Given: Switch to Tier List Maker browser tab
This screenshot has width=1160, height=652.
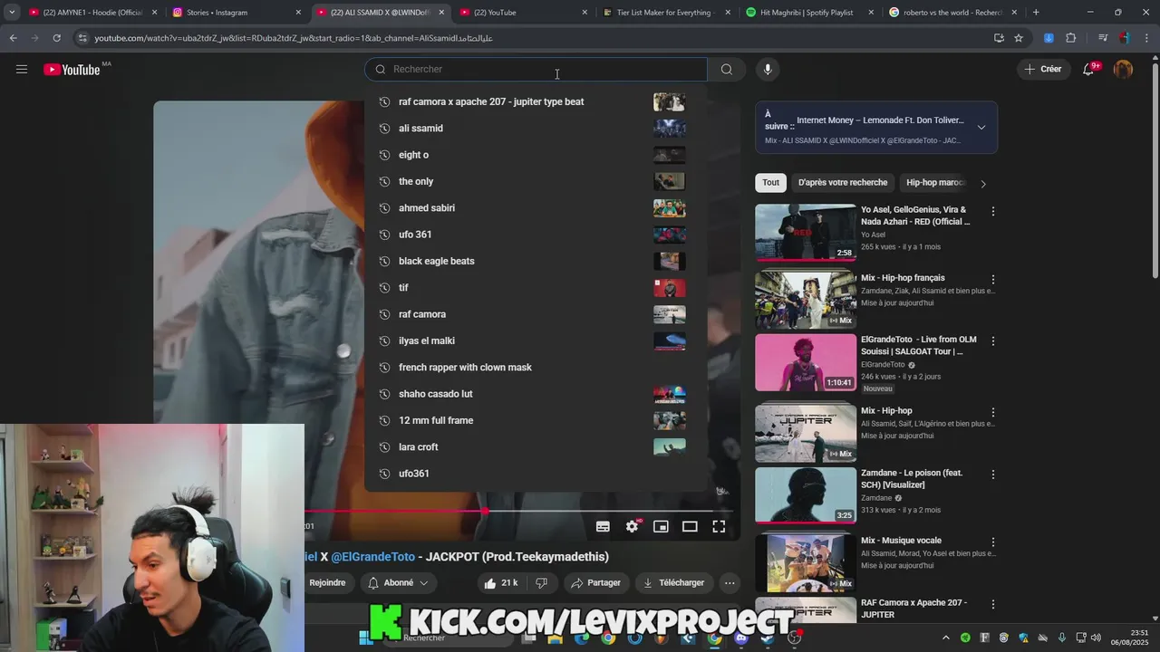Looking at the screenshot, I should (x=664, y=13).
